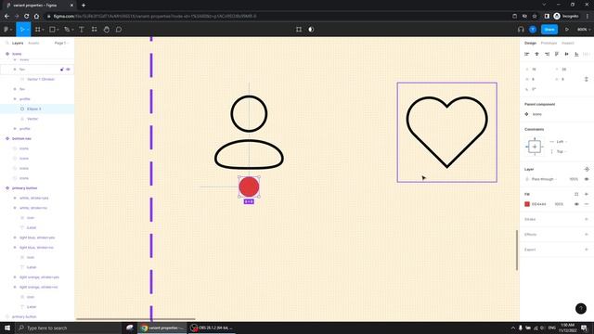This screenshot has height=334, width=594.
Task: Switch to Design tab
Action: point(530,44)
